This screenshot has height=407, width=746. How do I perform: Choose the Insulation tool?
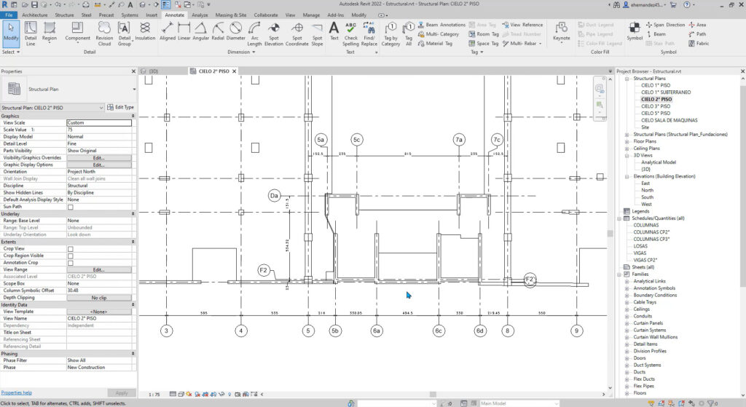pyautogui.click(x=145, y=31)
